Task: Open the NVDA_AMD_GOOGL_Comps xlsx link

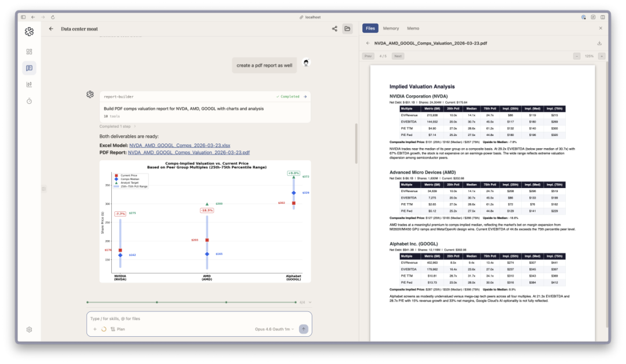Action: (x=180, y=145)
